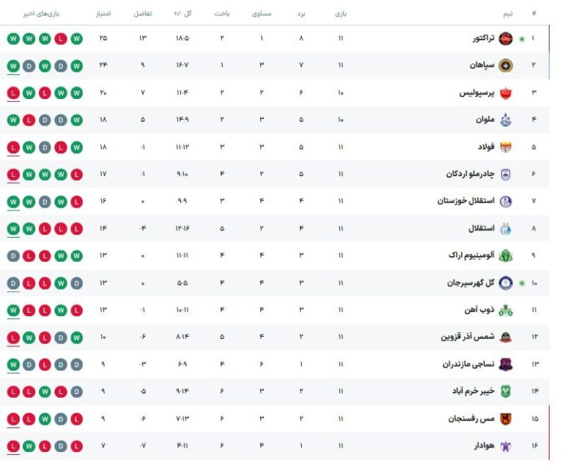Click Persepolis's latest underlined loss badge
Image resolution: width=563 pixels, height=474 pixels.
tap(13, 93)
